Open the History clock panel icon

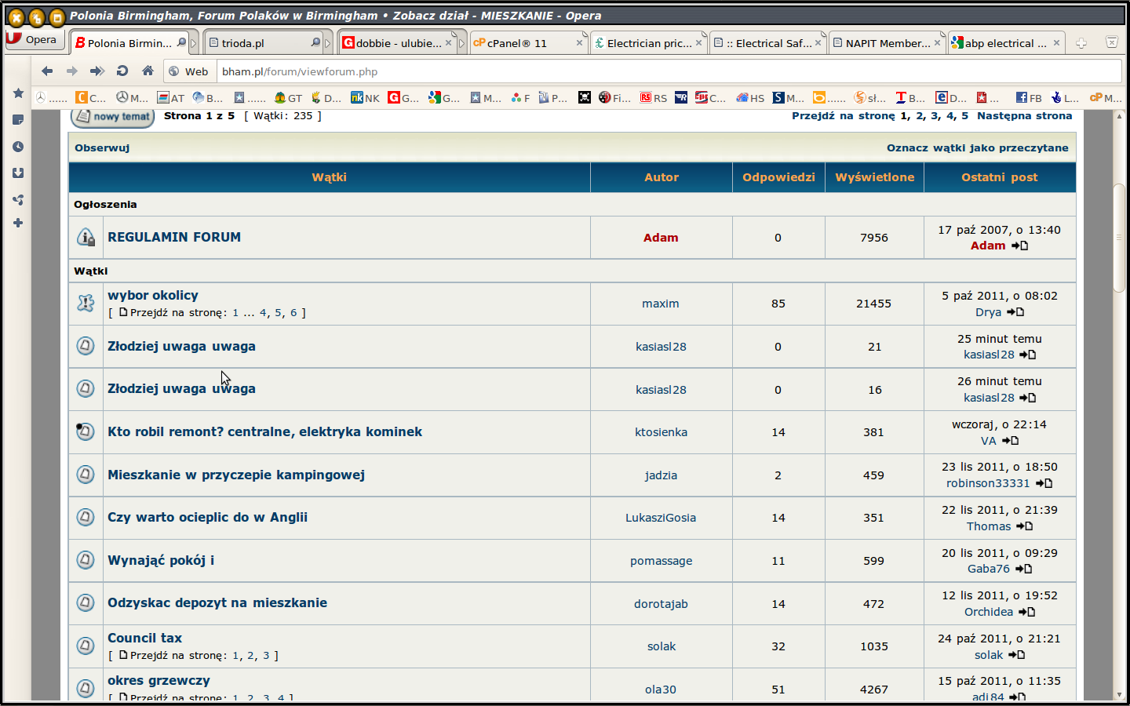pos(18,147)
